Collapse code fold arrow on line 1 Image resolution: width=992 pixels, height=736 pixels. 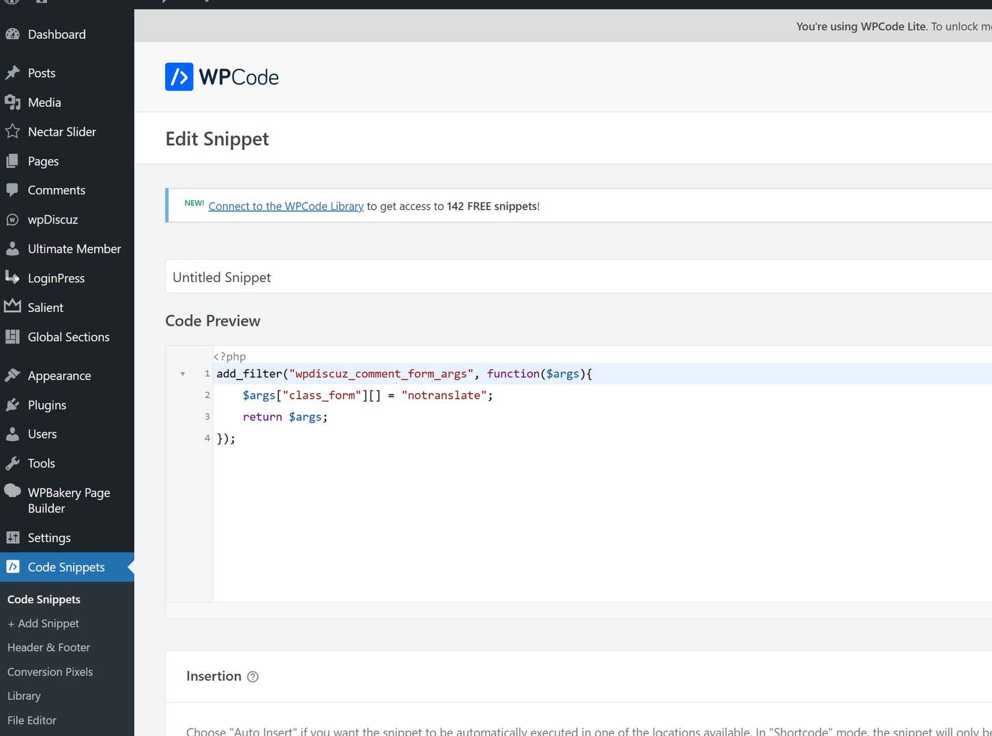click(x=183, y=374)
